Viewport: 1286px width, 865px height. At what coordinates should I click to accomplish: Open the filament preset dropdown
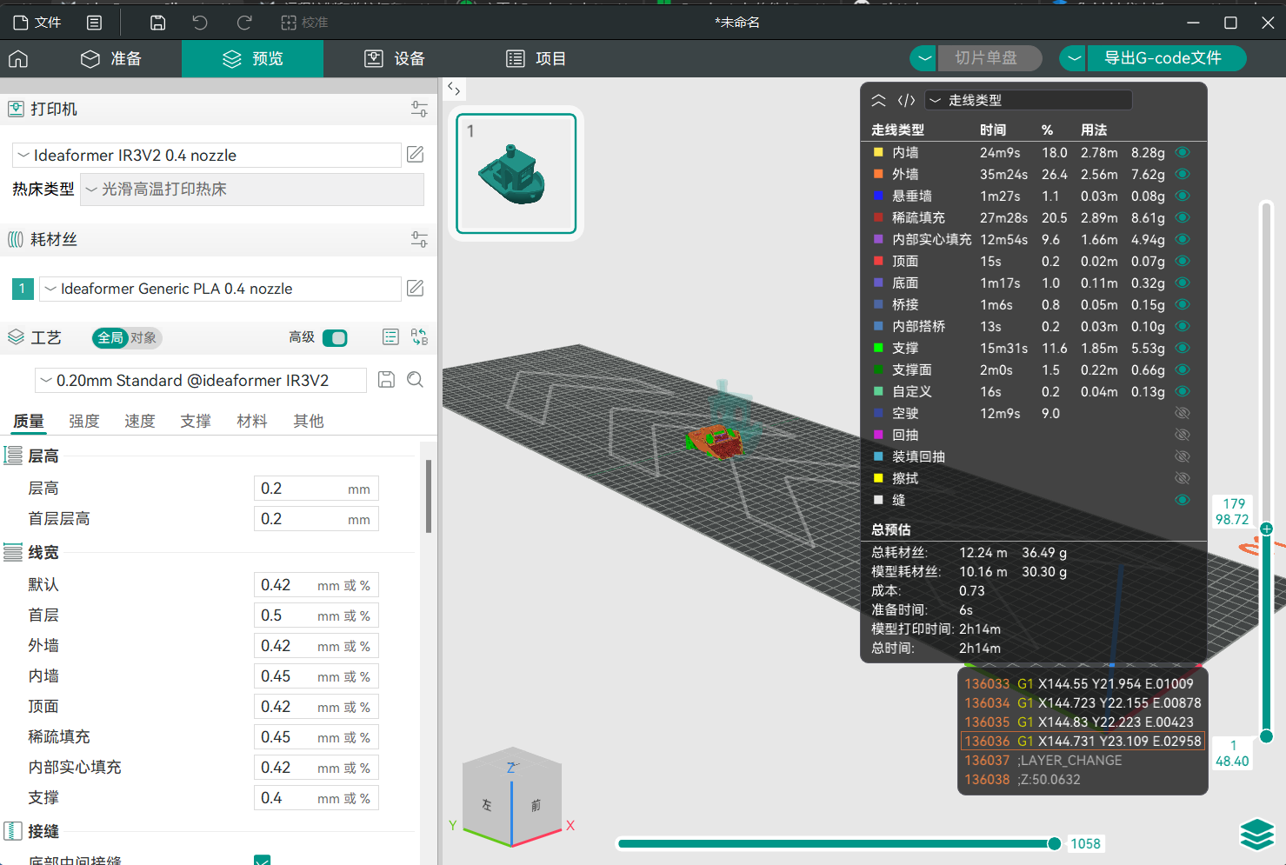(x=221, y=289)
